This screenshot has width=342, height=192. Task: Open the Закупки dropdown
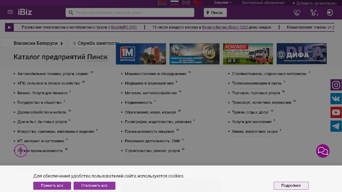(x=223, y=2)
